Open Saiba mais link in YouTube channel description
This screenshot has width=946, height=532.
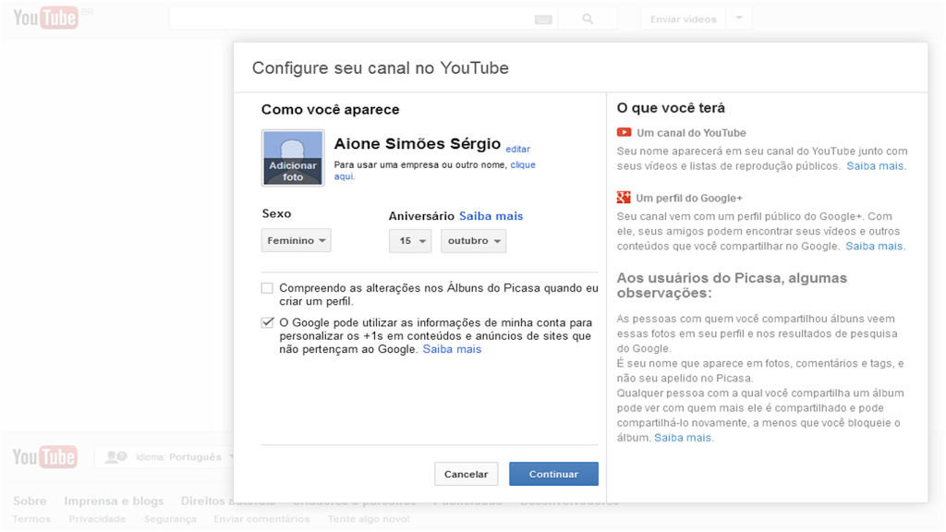coord(876,166)
